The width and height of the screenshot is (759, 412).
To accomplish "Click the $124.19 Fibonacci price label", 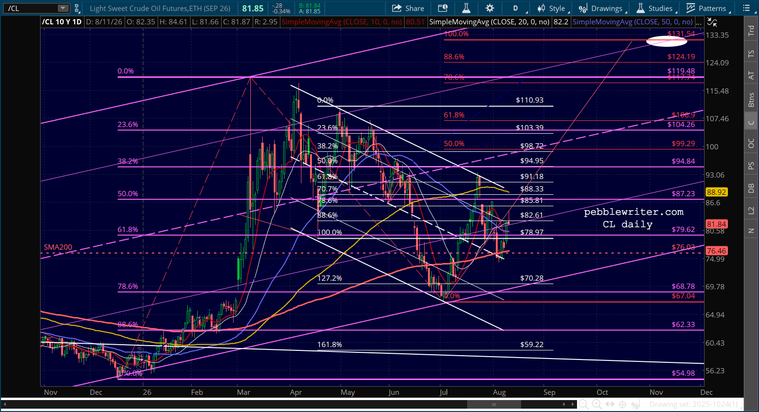I will pyautogui.click(x=681, y=56).
